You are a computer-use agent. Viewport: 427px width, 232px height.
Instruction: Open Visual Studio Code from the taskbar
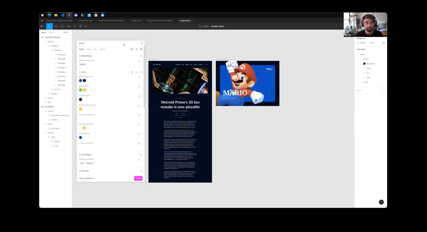pos(63,15)
